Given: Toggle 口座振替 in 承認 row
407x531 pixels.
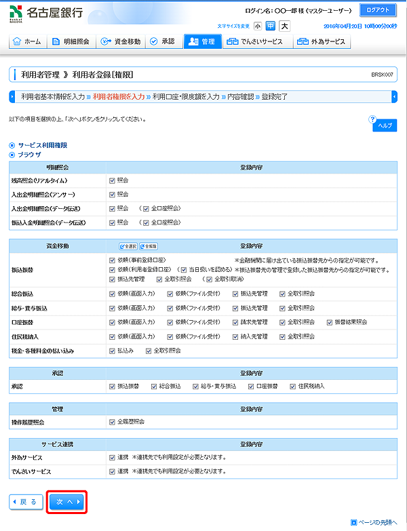Looking at the screenshot, I should 251,387.
